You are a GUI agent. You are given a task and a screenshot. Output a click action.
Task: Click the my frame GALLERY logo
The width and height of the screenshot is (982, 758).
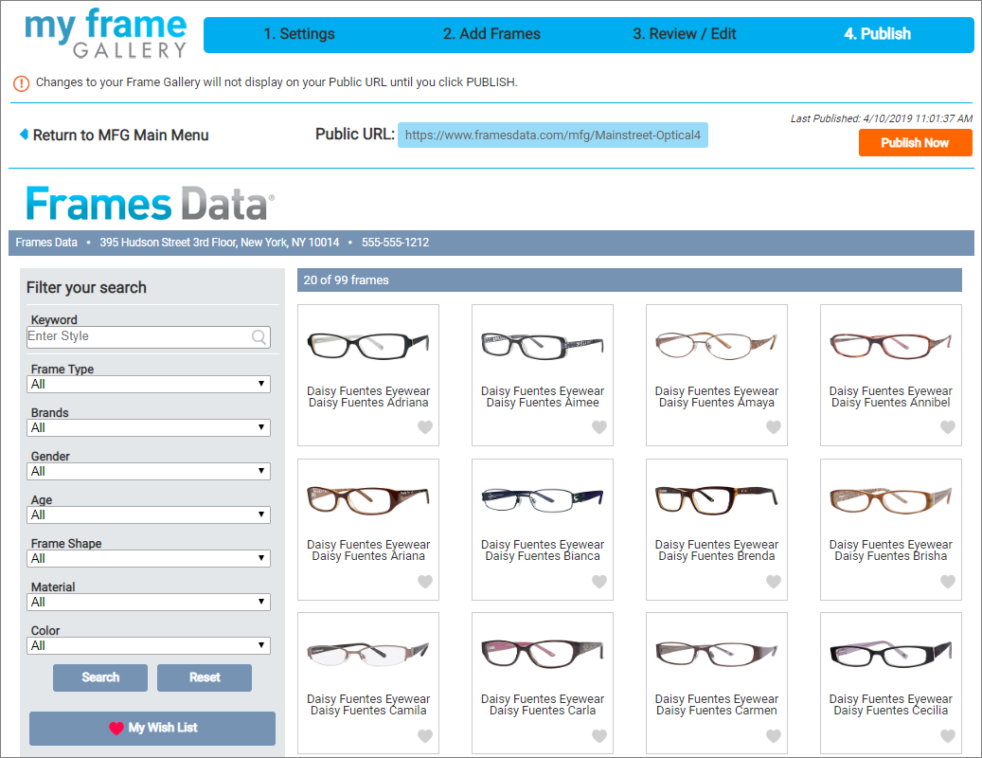pos(105,33)
